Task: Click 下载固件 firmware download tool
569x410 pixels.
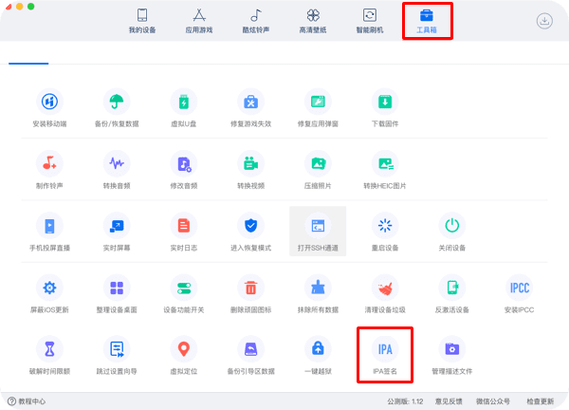Action: (x=385, y=102)
